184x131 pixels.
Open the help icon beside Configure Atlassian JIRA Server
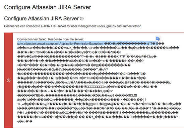click(x=82, y=19)
